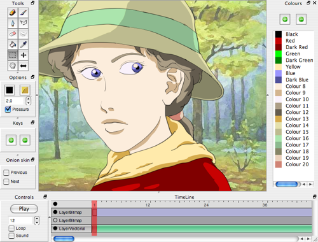The image size is (318, 242).
Task: Click frame 24 on the timeline ruler
Action: [206, 205]
